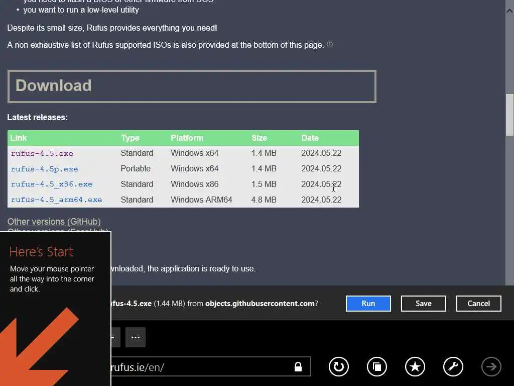Click the vertical scrollbar thumb
514x386 pixels.
(x=509, y=115)
